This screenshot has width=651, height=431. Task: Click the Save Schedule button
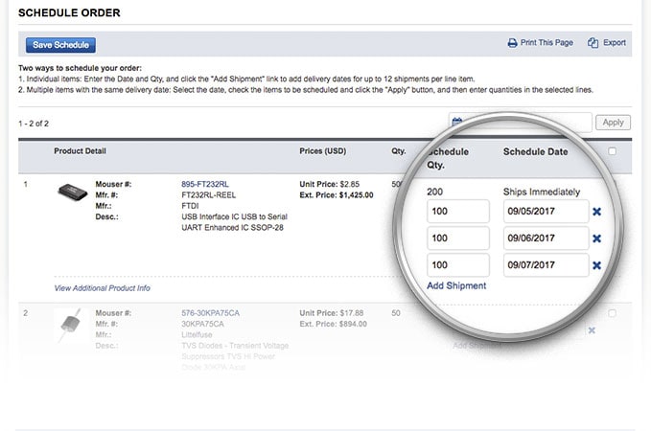click(x=60, y=44)
